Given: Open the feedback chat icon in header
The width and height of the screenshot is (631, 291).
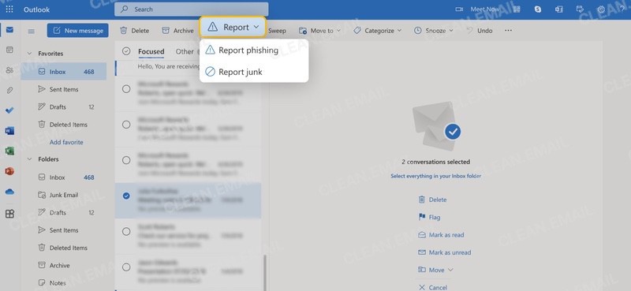Looking at the screenshot, I should 580,9.
